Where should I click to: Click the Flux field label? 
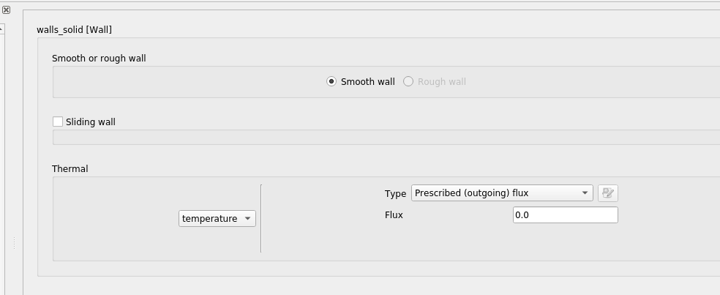(394, 215)
